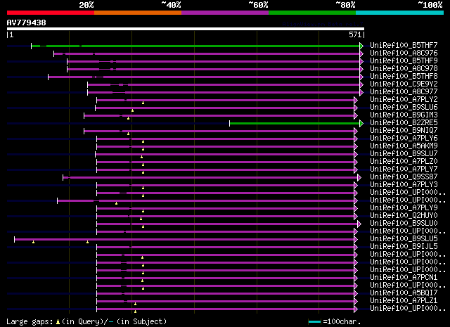Click the yellow gap marker under the B9SLU6 alignment
Screen dimensions: 450x327
click(132, 110)
